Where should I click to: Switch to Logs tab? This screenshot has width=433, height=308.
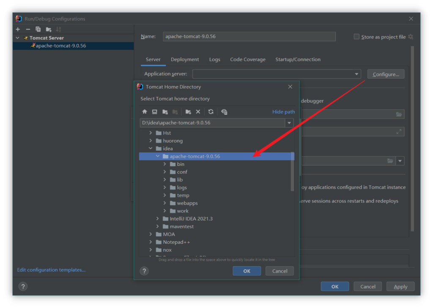(x=214, y=59)
